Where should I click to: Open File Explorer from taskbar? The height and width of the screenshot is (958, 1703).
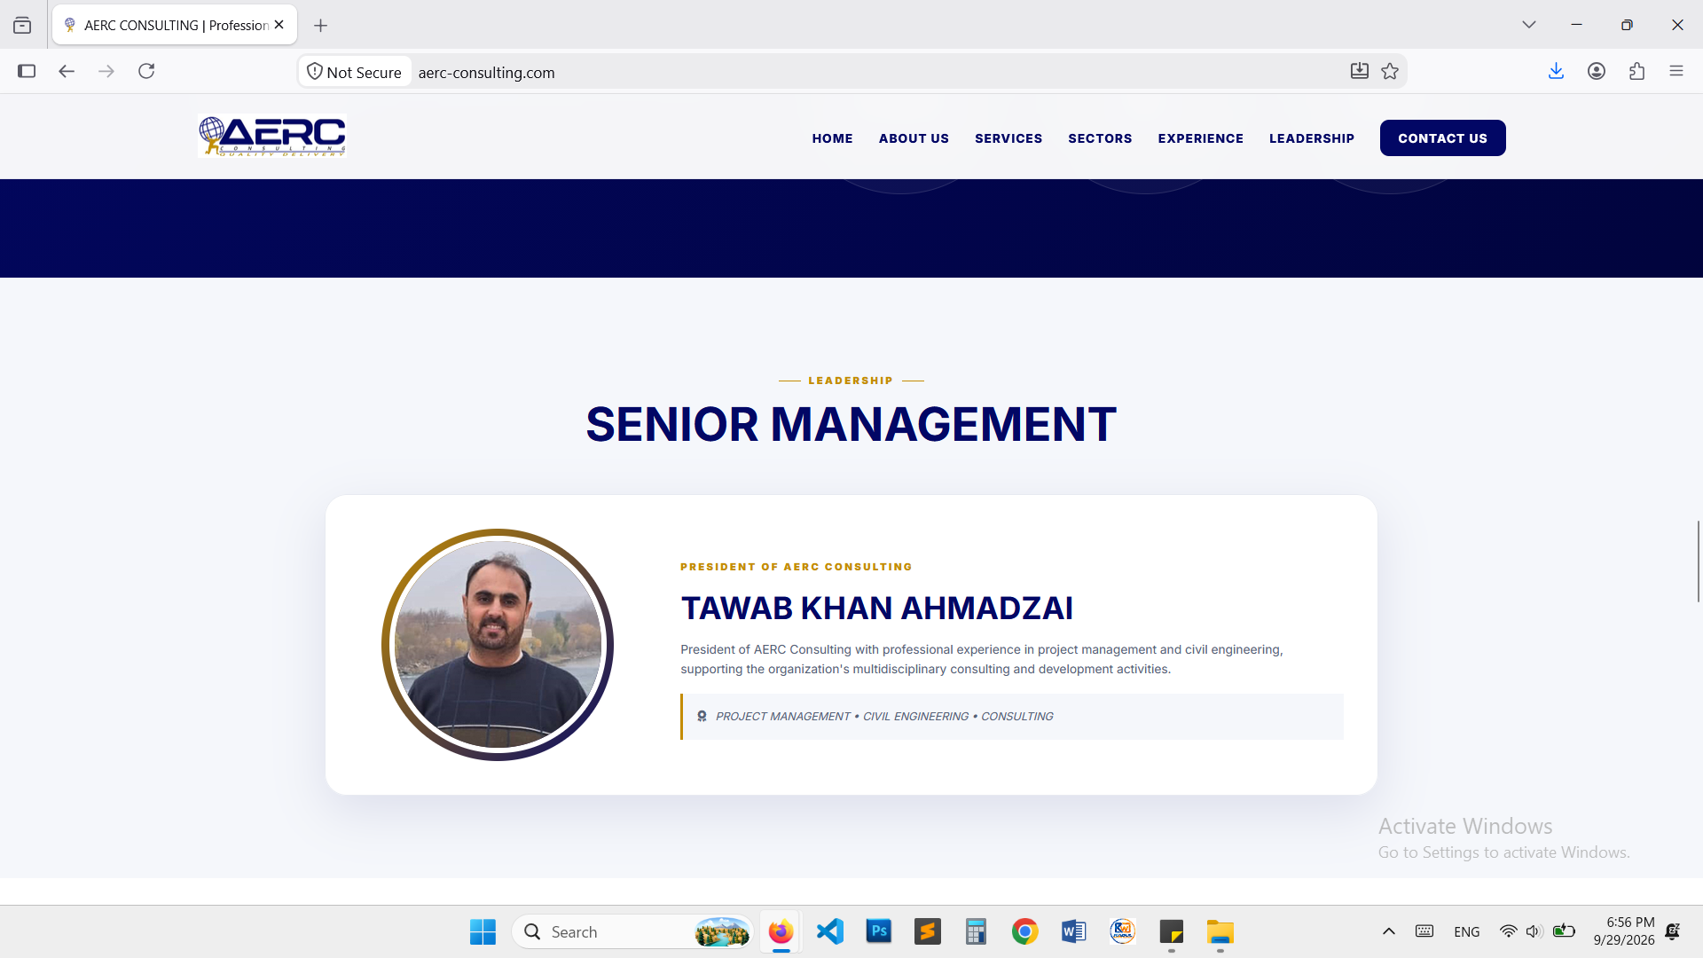[1220, 932]
